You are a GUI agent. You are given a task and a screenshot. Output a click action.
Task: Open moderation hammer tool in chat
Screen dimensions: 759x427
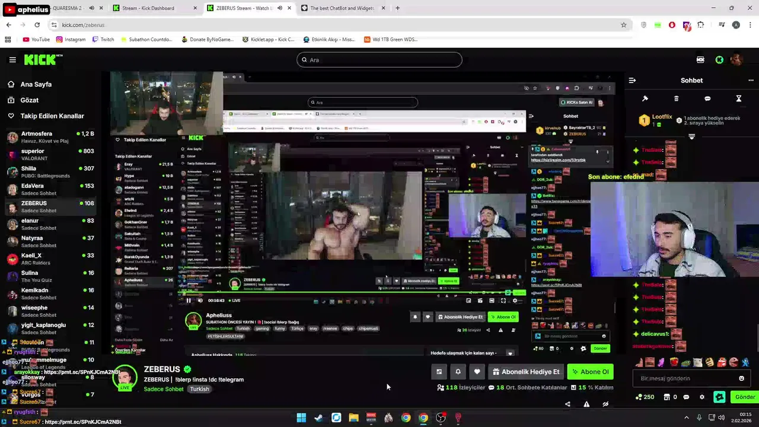pos(645,98)
